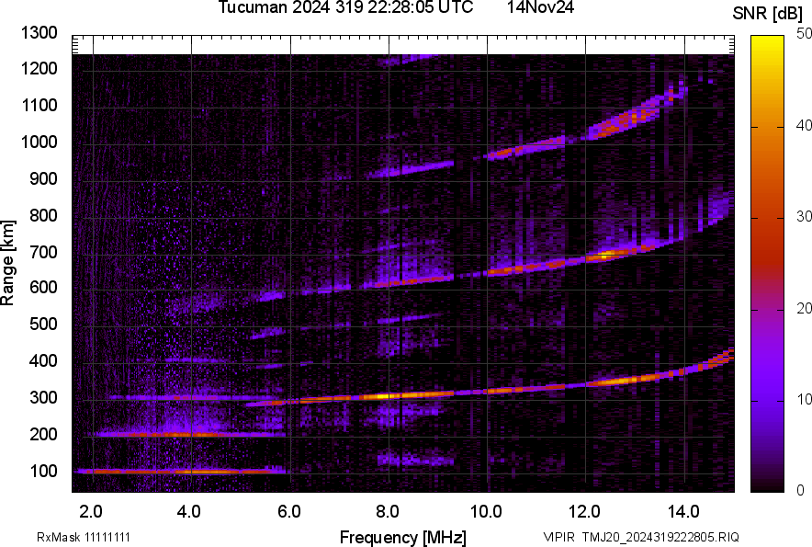Click range tick label '800'
This screenshot has width=812, height=547.
coord(43,215)
